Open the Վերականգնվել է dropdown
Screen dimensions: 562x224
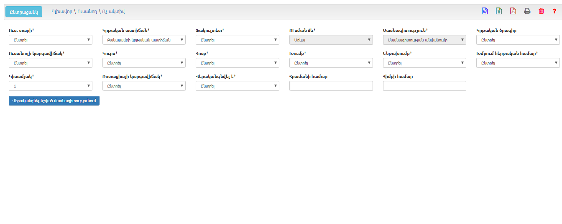[238, 86]
